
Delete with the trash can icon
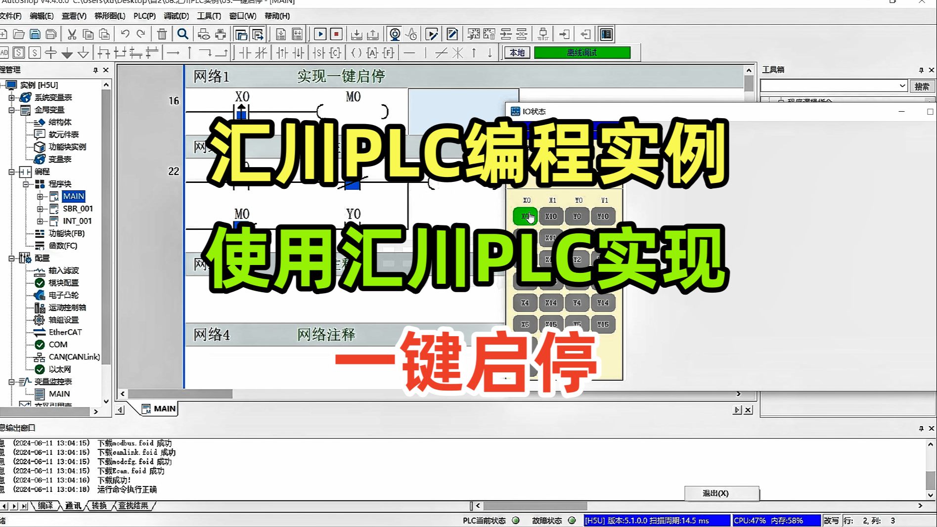click(x=162, y=34)
